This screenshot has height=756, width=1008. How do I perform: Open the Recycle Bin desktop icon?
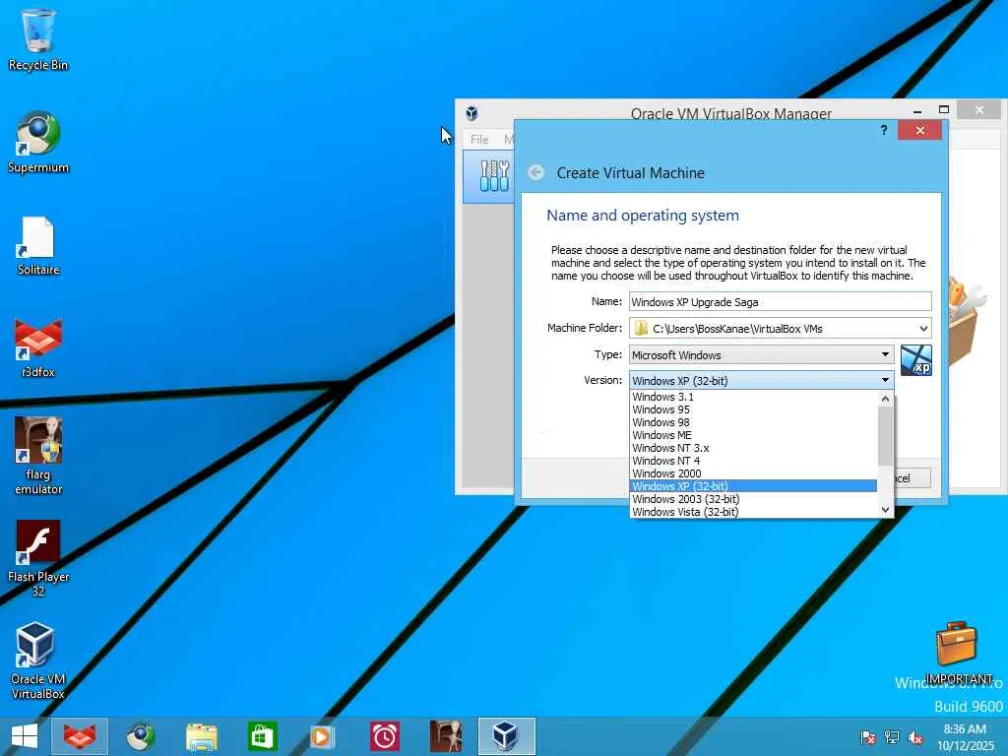point(38,38)
